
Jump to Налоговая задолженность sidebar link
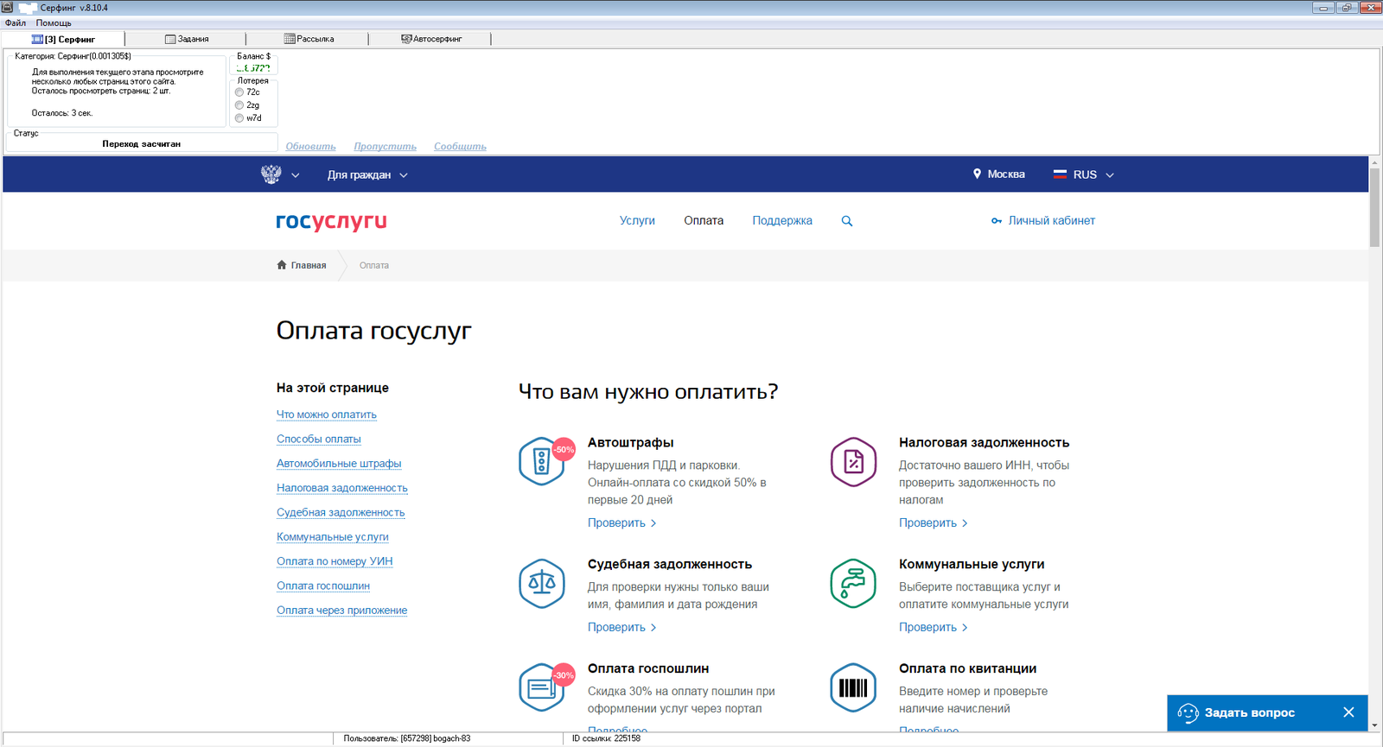click(x=342, y=488)
